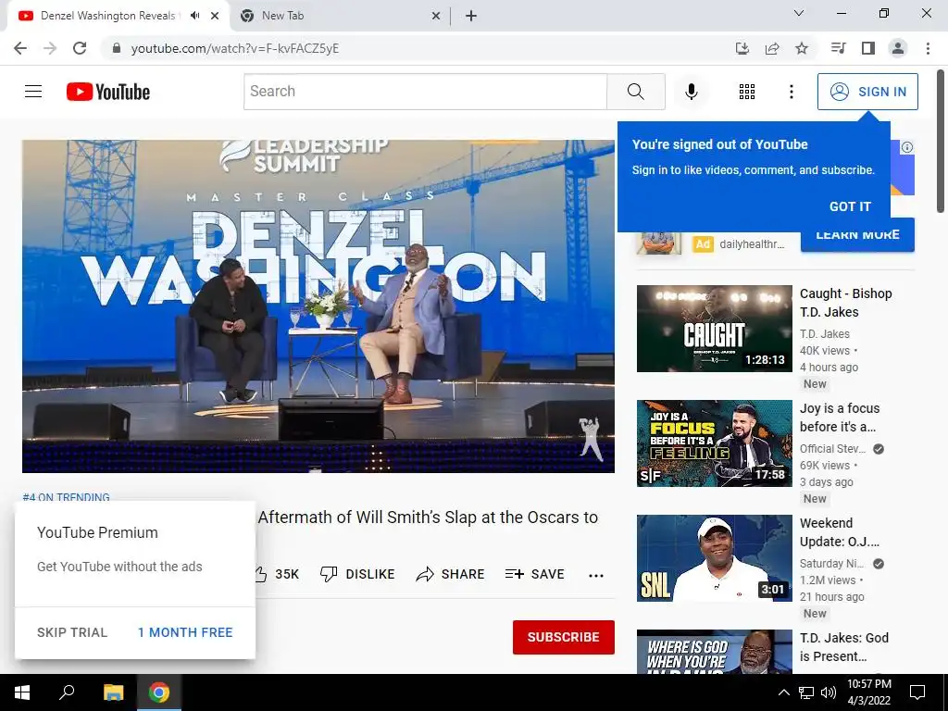This screenshot has height=711, width=948.
Task: Open more actions ellipsis under video
Action: [x=595, y=575]
